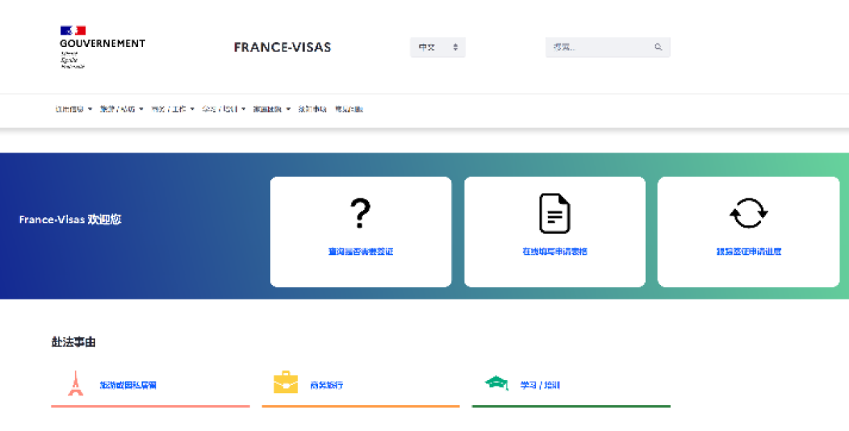The width and height of the screenshot is (849, 431).
Task: Click the yellow briefcase icon
Action: click(286, 383)
